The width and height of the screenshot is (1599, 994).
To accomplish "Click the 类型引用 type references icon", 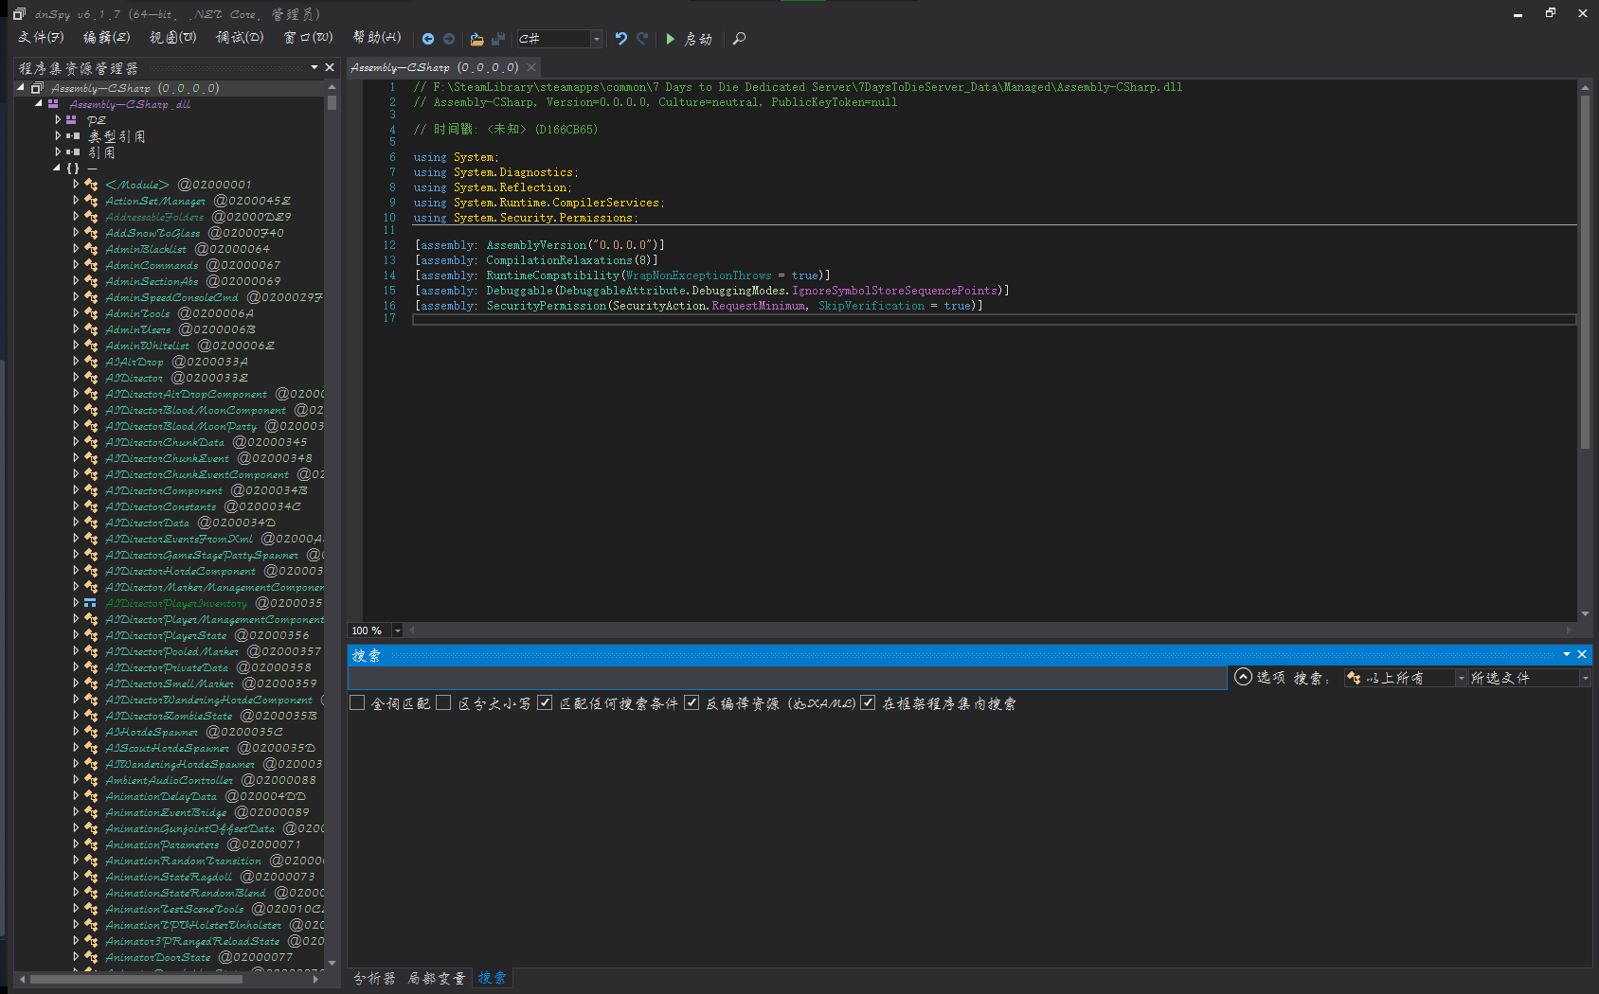I will (73, 136).
